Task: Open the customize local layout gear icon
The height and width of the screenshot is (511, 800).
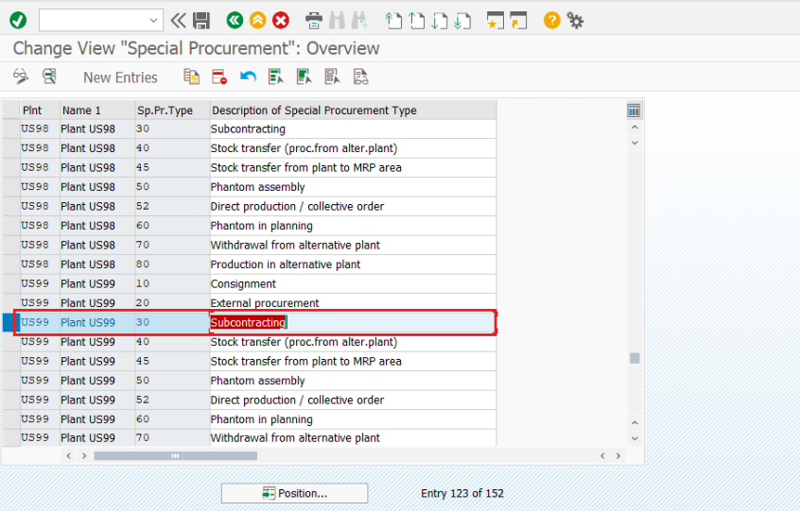Action: [575, 20]
